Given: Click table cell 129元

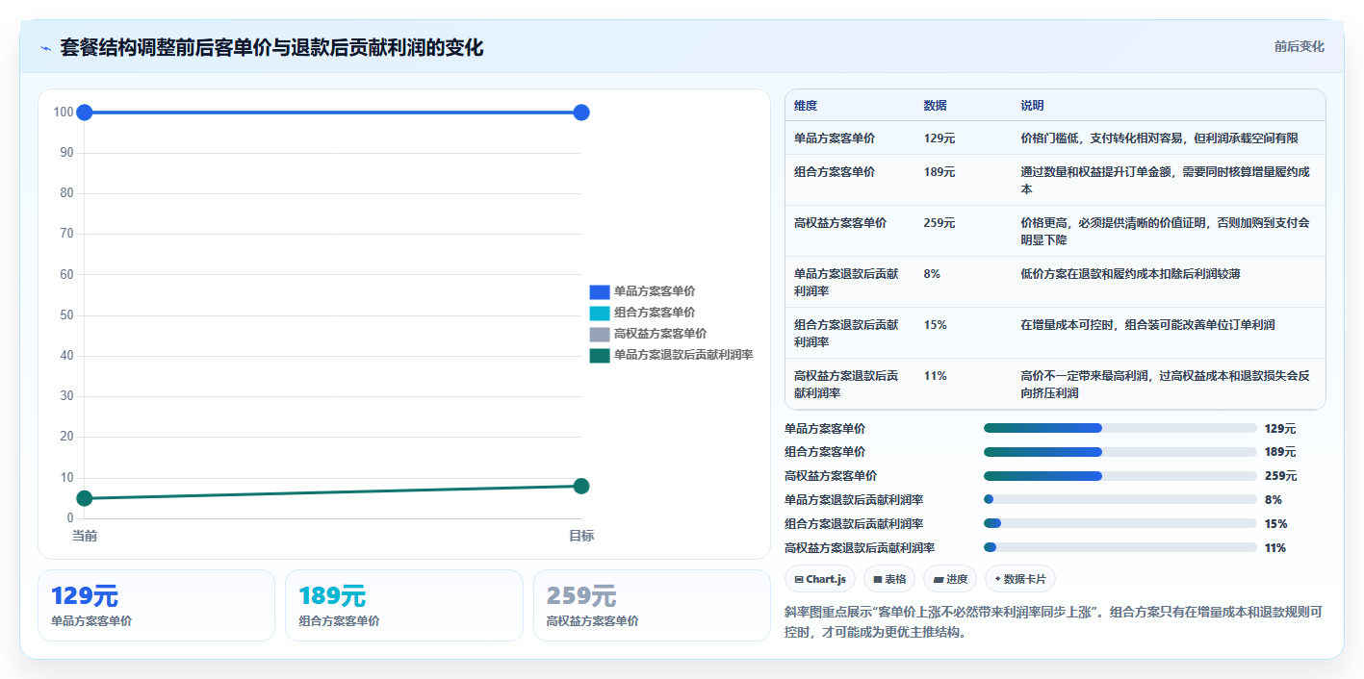Looking at the screenshot, I should click(x=939, y=138).
